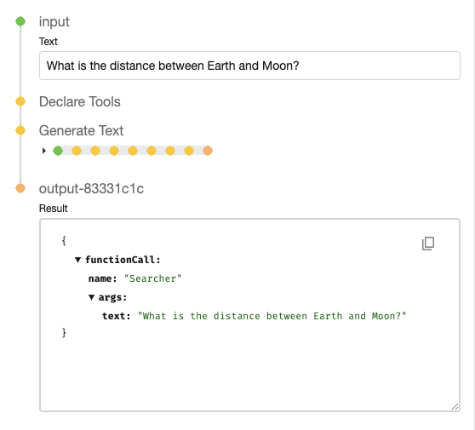This screenshot has height=430, width=475.
Task: Open the output-83331c1c step heading
Action: pos(91,188)
